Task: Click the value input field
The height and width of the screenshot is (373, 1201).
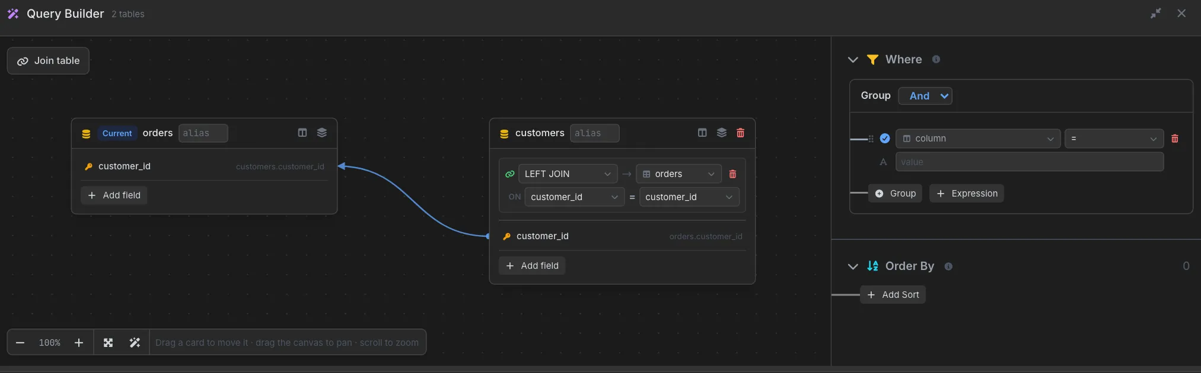Action: [1030, 162]
